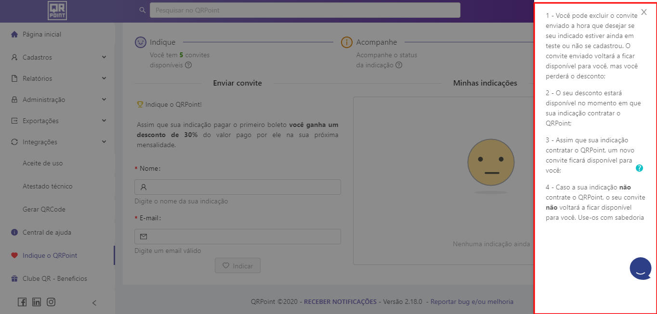
Task: Click the Nome input field
Action: [237, 187]
